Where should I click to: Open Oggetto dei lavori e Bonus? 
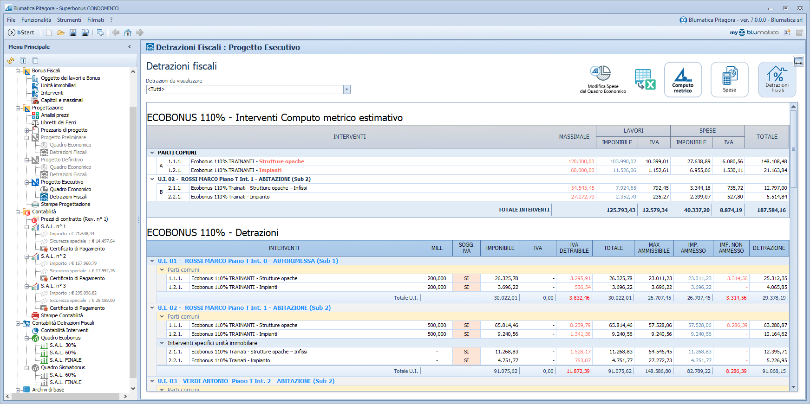[x=70, y=78]
